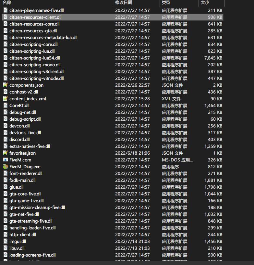Select file name gta-mission-cleanup-five.dll
Image resolution: width=254 pixels, height=265 pixels.
pos(37,207)
